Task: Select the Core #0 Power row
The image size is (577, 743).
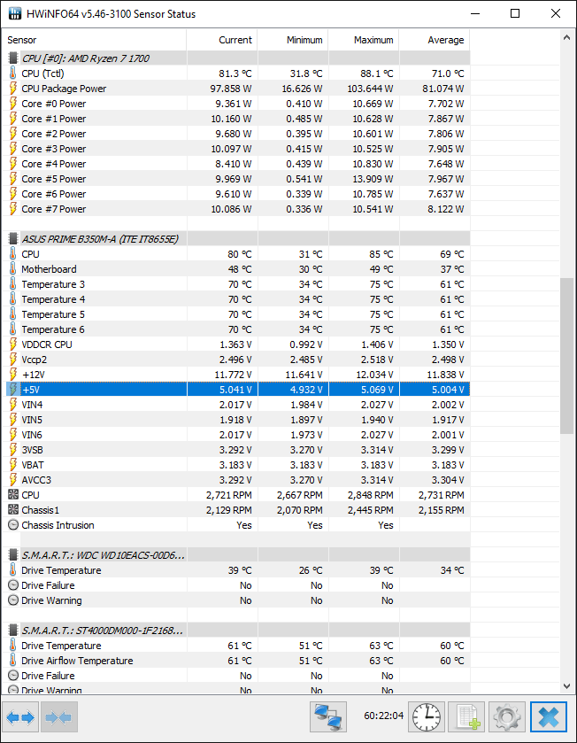Action: [235, 104]
